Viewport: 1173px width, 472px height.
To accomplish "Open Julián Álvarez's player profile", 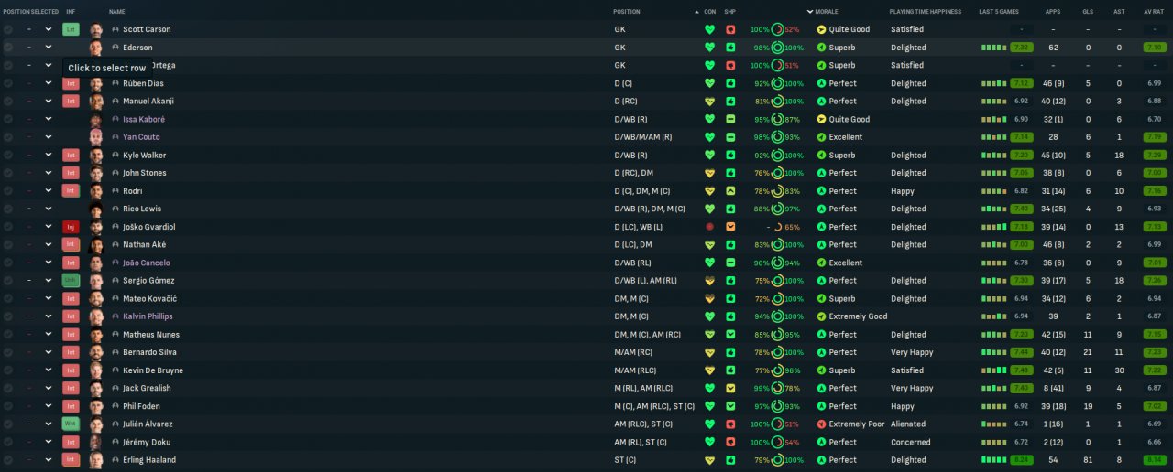I will click(x=148, y=424).
